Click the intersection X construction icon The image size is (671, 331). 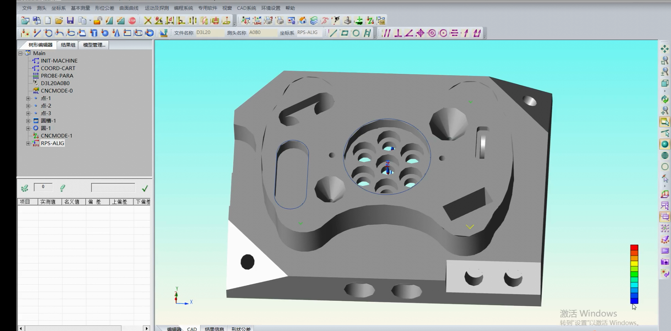click(x=148, y=21)
